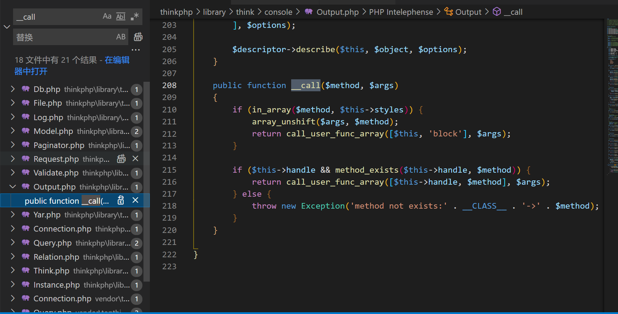
Task: Expand Db.php search results
Action: click(13, 89)
